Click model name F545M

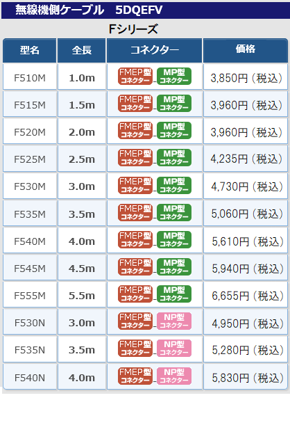click(x=30, y=269)
